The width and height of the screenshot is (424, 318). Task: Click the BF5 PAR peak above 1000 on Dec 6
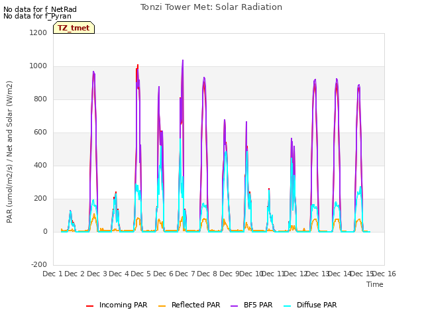pos(183,60)
